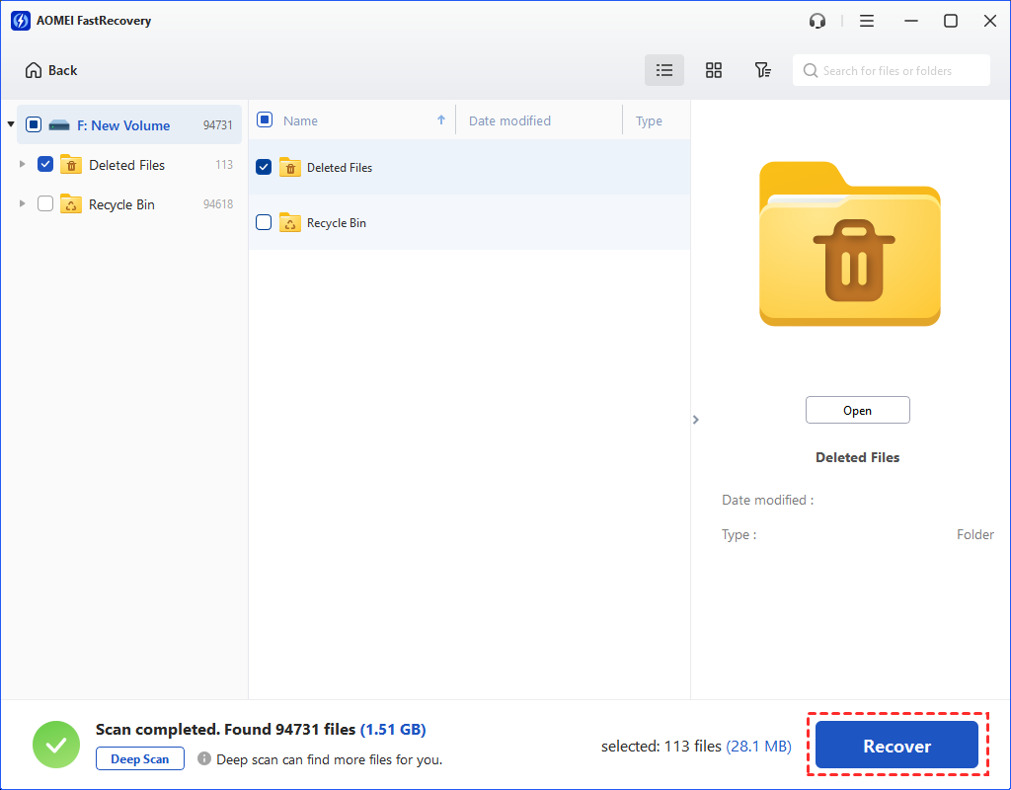1011x790 pixels.
Task: Click the F: New Volume drive icon
Action: [x=59, y=125]
